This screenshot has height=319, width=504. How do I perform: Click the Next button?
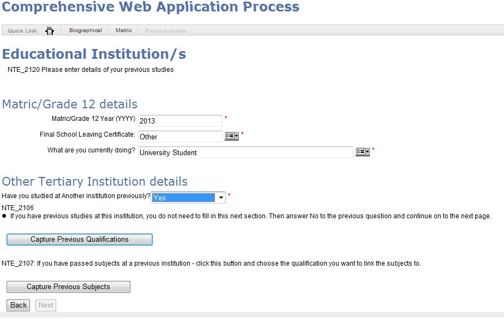point(46,305)
